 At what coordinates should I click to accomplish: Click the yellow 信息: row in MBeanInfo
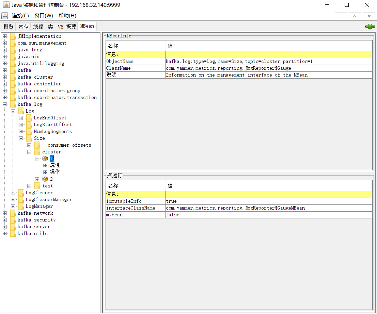click(239, 54)
